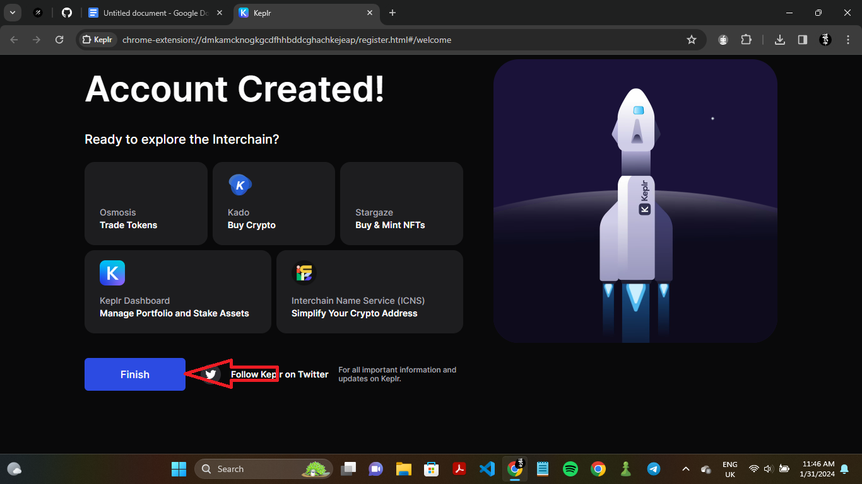Click the Kado blue K logo icon

tap(240, 185)
